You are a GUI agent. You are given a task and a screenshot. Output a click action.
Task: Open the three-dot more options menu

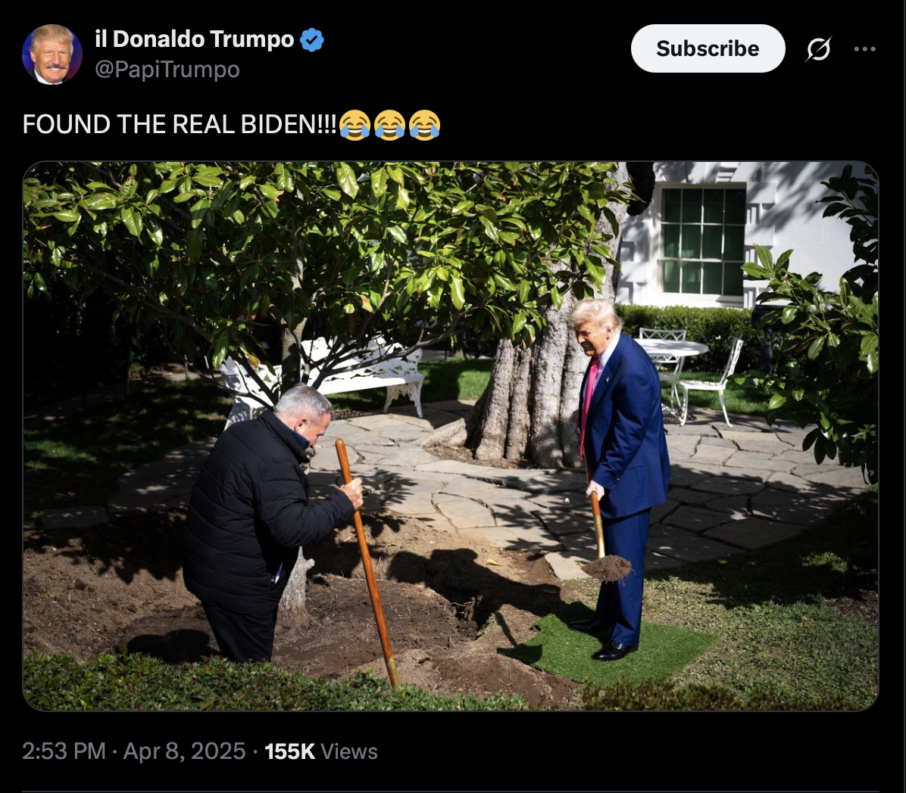click(x=864, y=49)
